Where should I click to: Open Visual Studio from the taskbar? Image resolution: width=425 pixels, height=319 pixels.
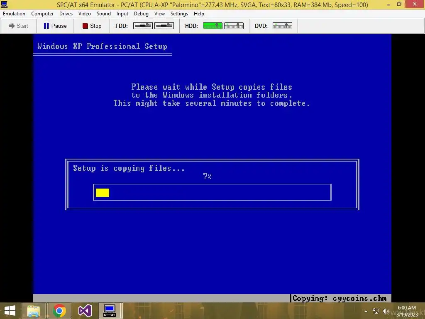[85, 311]
